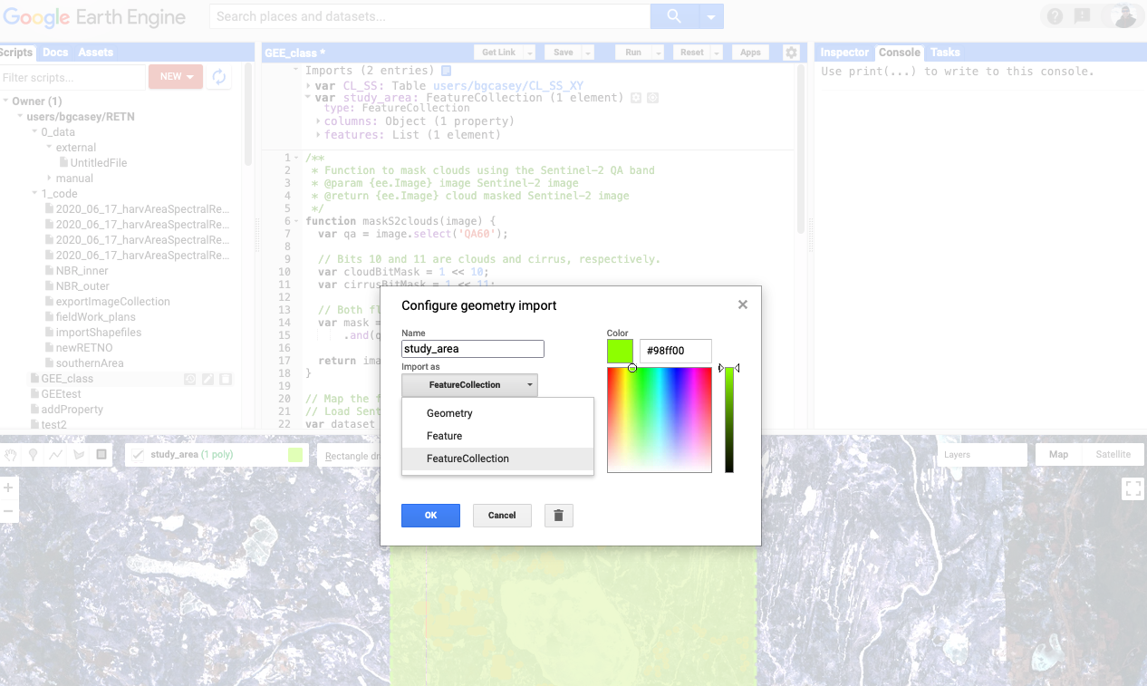Open the Import as FeatureCollection dropdown
Screen dimensions: 1147x686
click(x=469, y=385)
